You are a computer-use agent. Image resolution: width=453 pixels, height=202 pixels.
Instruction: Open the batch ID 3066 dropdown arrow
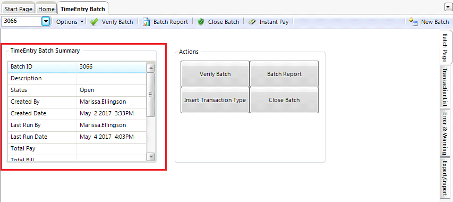pos(46,22)
